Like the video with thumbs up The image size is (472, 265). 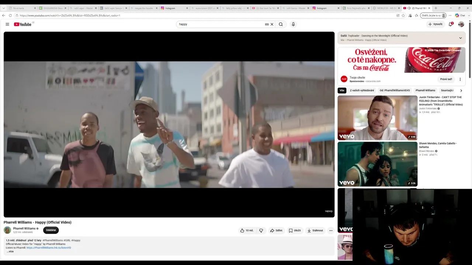pyautogui.click(x=247, y=230)
